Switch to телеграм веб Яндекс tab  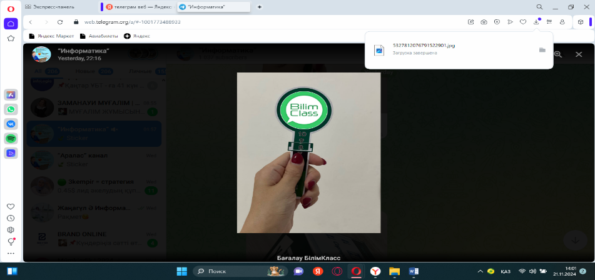(x=136, y=6)
